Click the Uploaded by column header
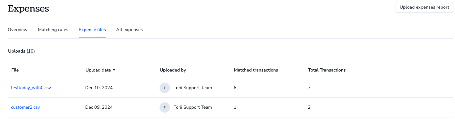The image size is (455, 119). point(173,70)
